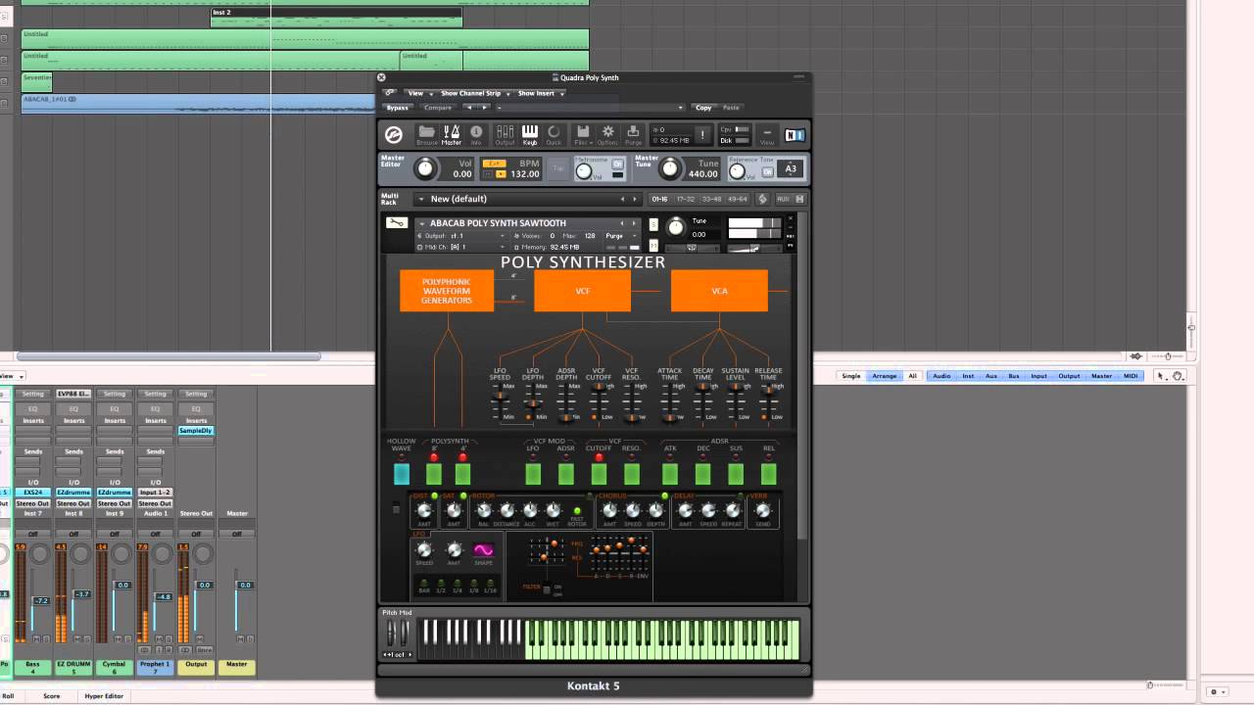Image resolution: width=1254 pixels, height=705 pixels.
Task: Click the Tap tempo button
Action: pos(558,168)
